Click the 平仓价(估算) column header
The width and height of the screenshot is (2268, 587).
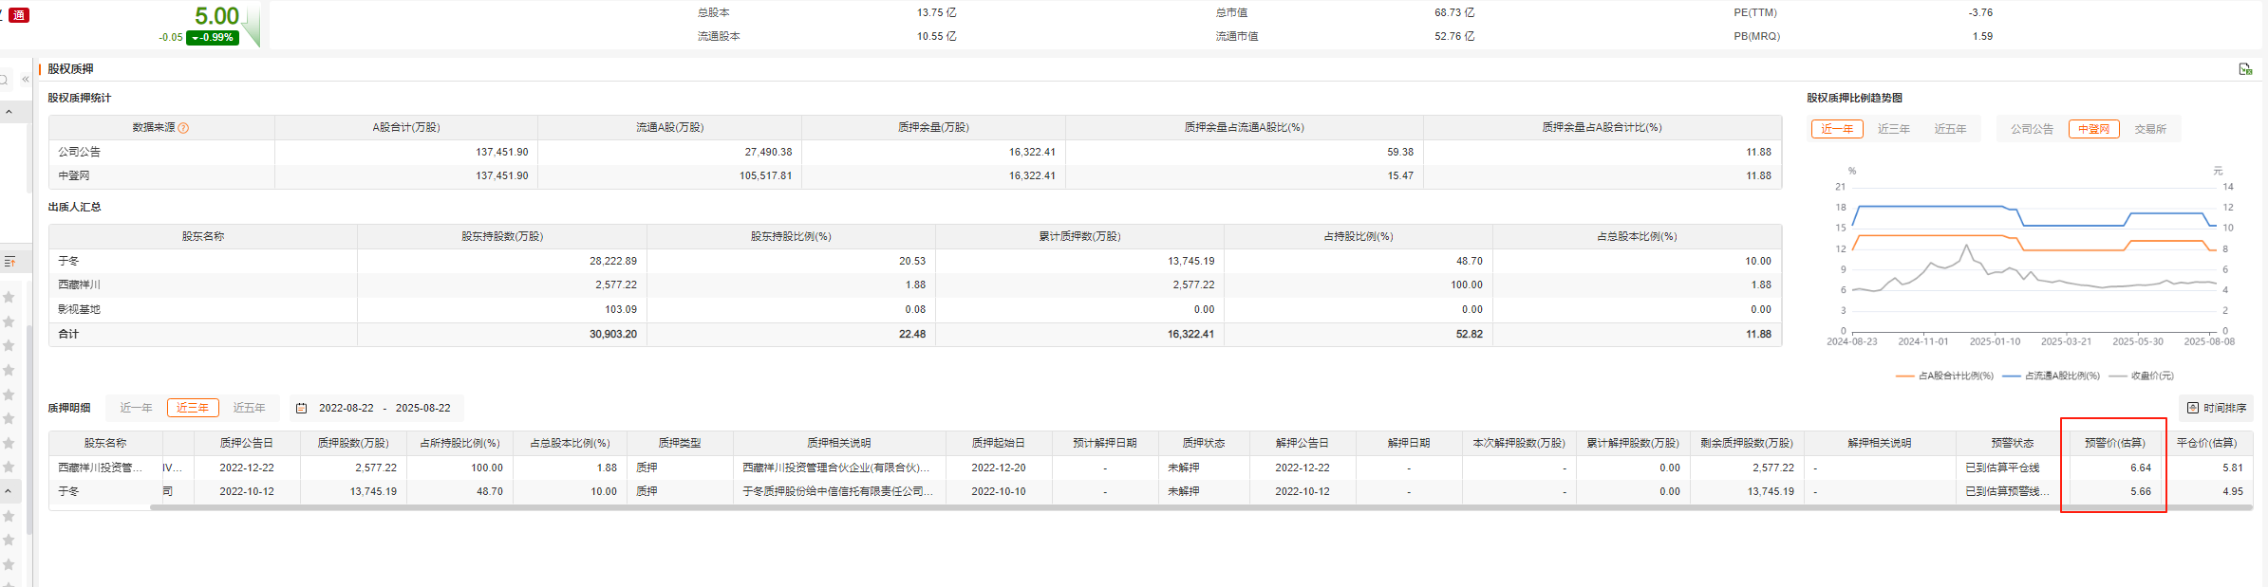[x=2206, y=443]
